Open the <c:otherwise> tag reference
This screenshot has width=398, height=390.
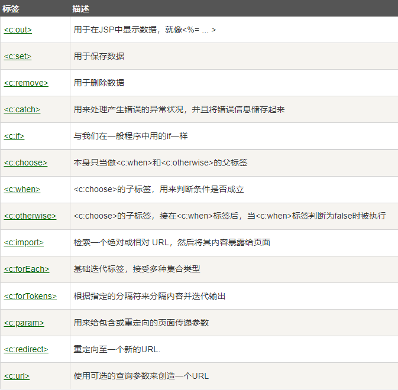(30, 216)
